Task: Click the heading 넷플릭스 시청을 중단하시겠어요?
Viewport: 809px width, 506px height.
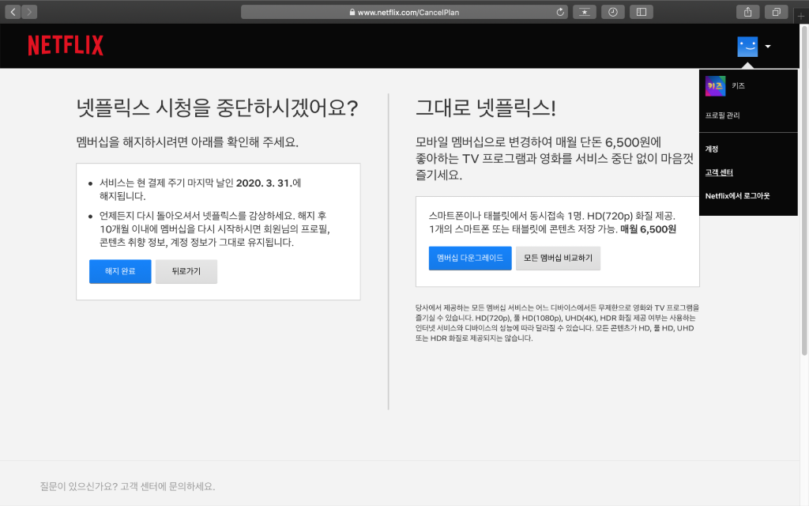Action: [217, 108]
